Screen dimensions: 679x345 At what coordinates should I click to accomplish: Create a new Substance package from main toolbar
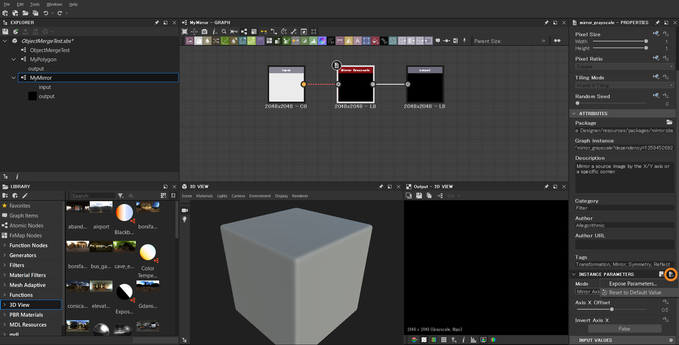pos(5,13)
